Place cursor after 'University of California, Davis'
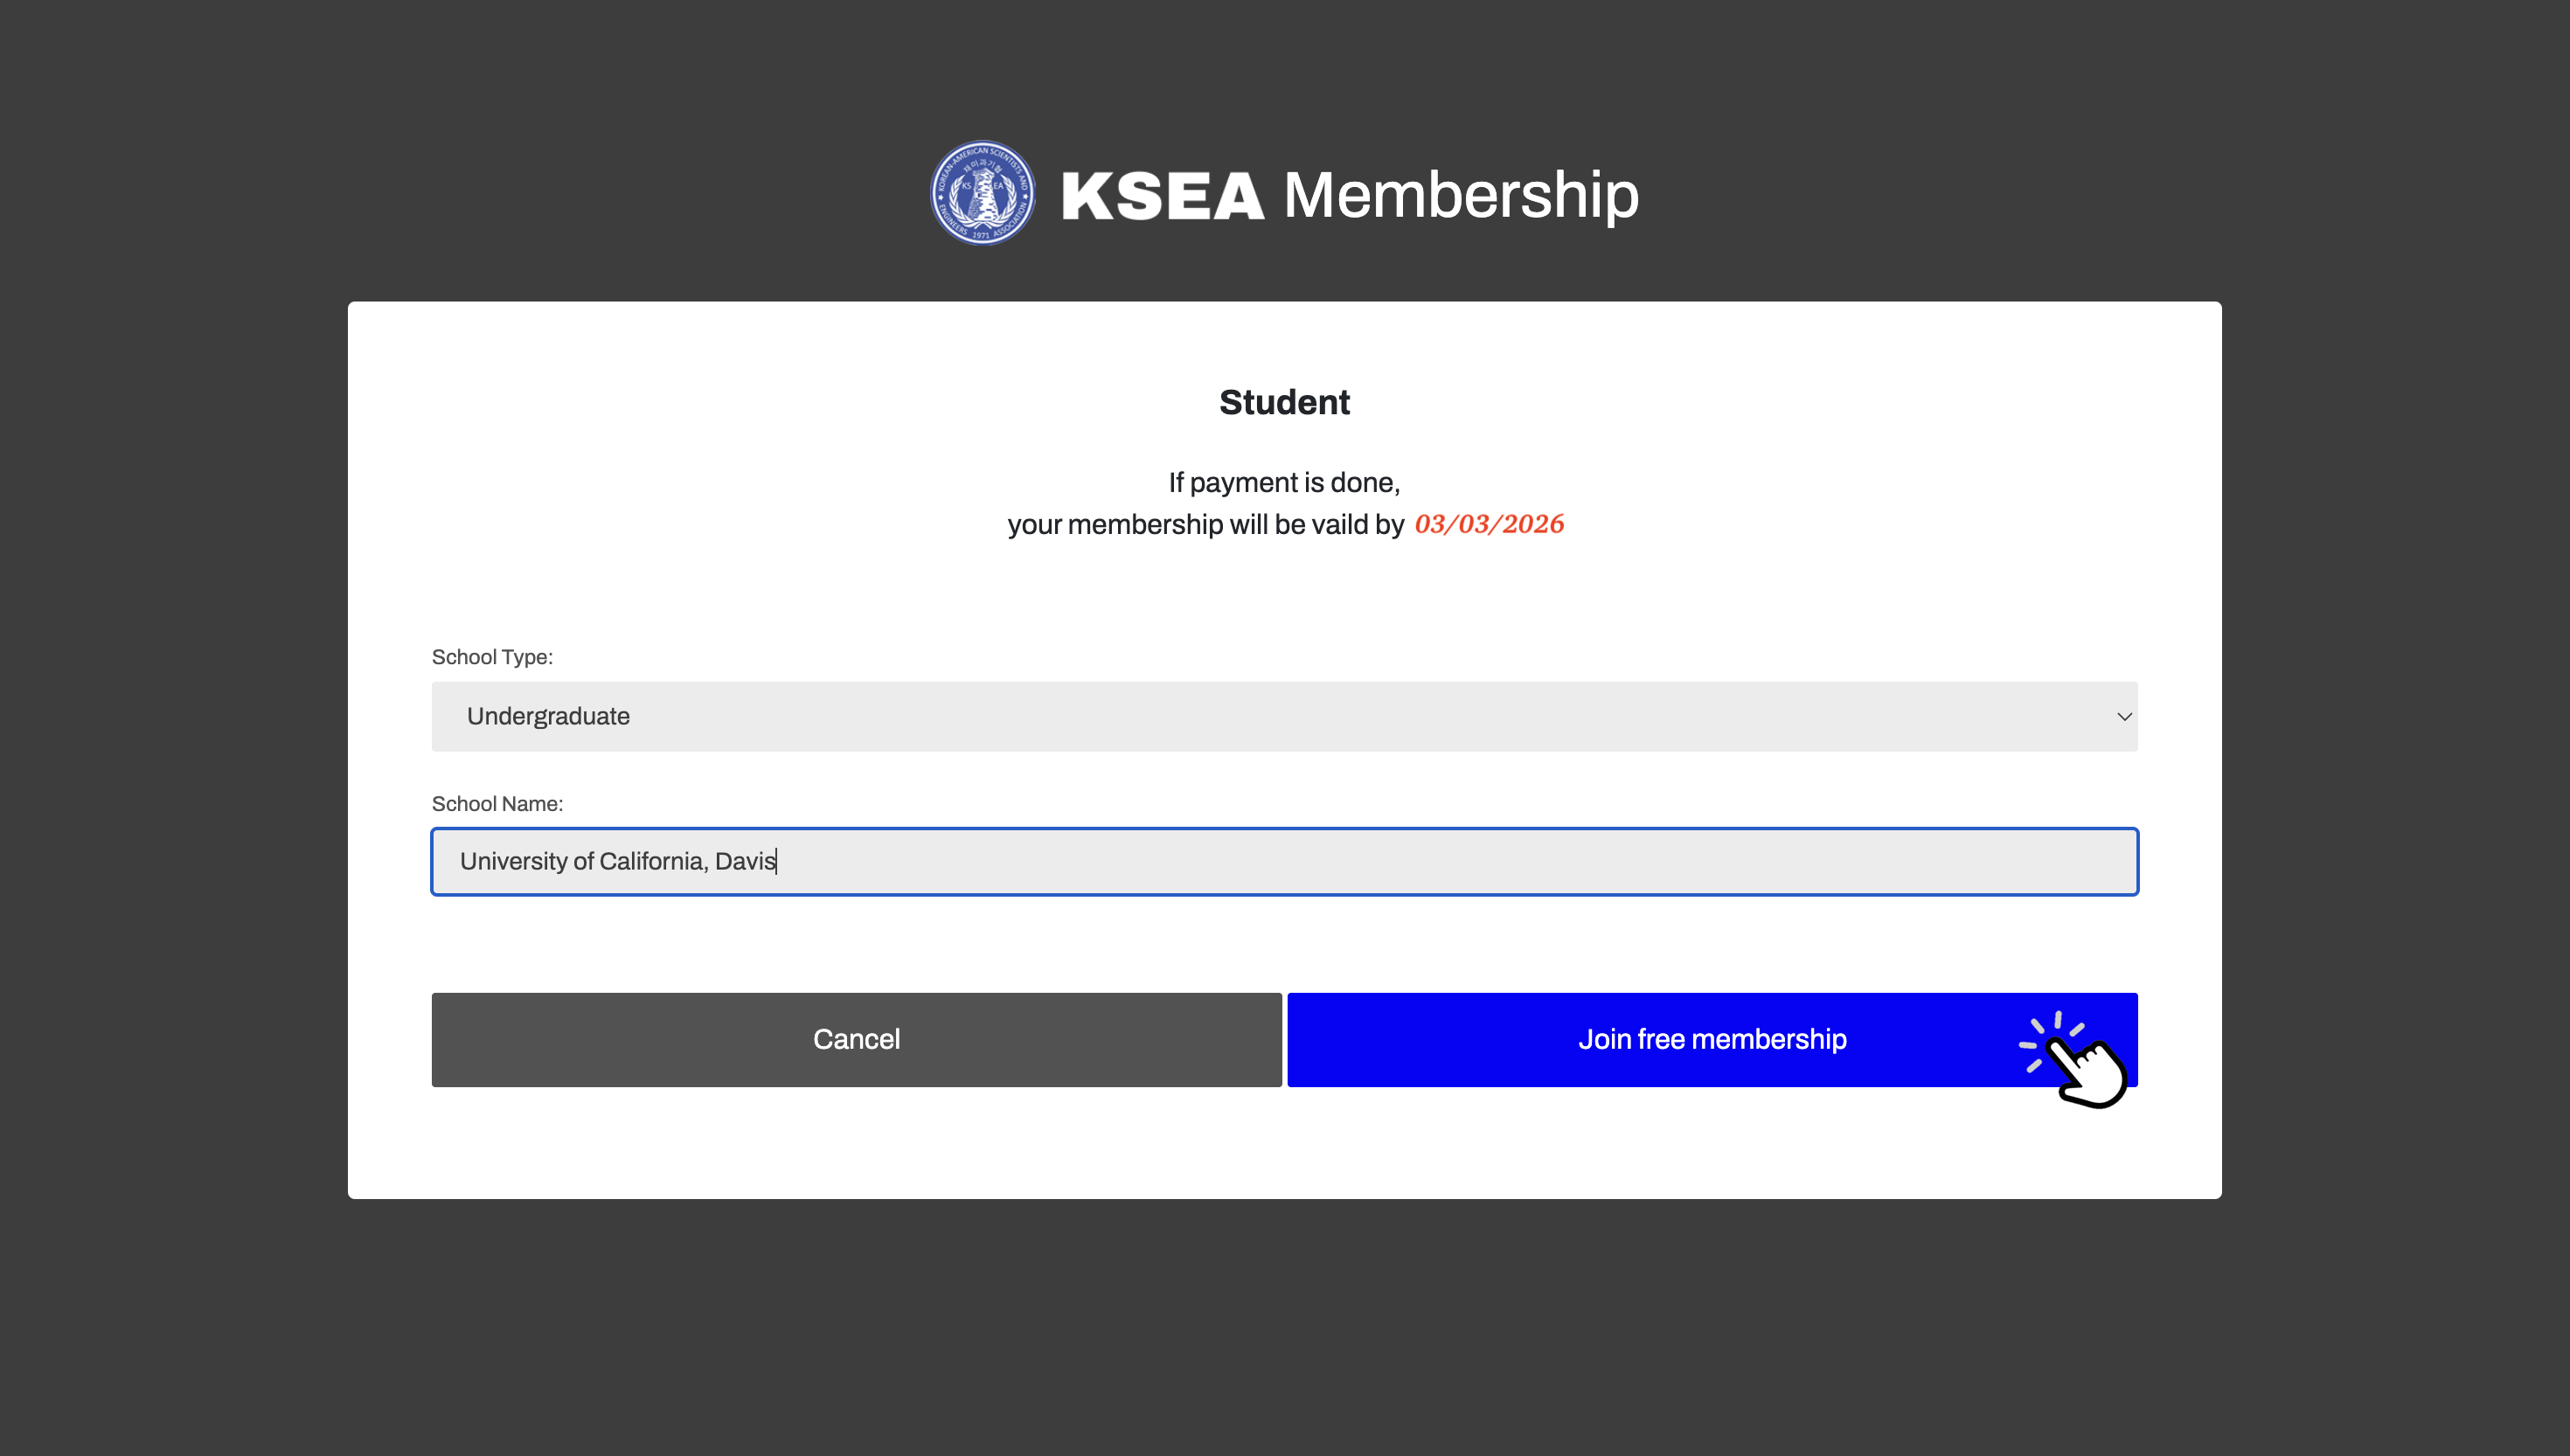Screen dimensions: 2570x1456 click(x=777, y=862)
